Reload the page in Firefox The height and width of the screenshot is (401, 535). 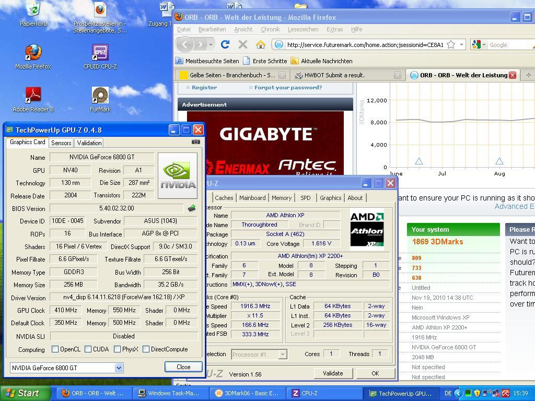pyautogui.click(x=225, y=44)
